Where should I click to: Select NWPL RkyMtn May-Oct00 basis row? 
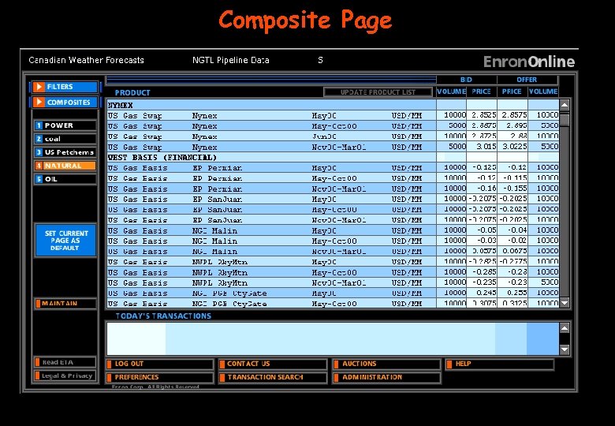[333, 272]
